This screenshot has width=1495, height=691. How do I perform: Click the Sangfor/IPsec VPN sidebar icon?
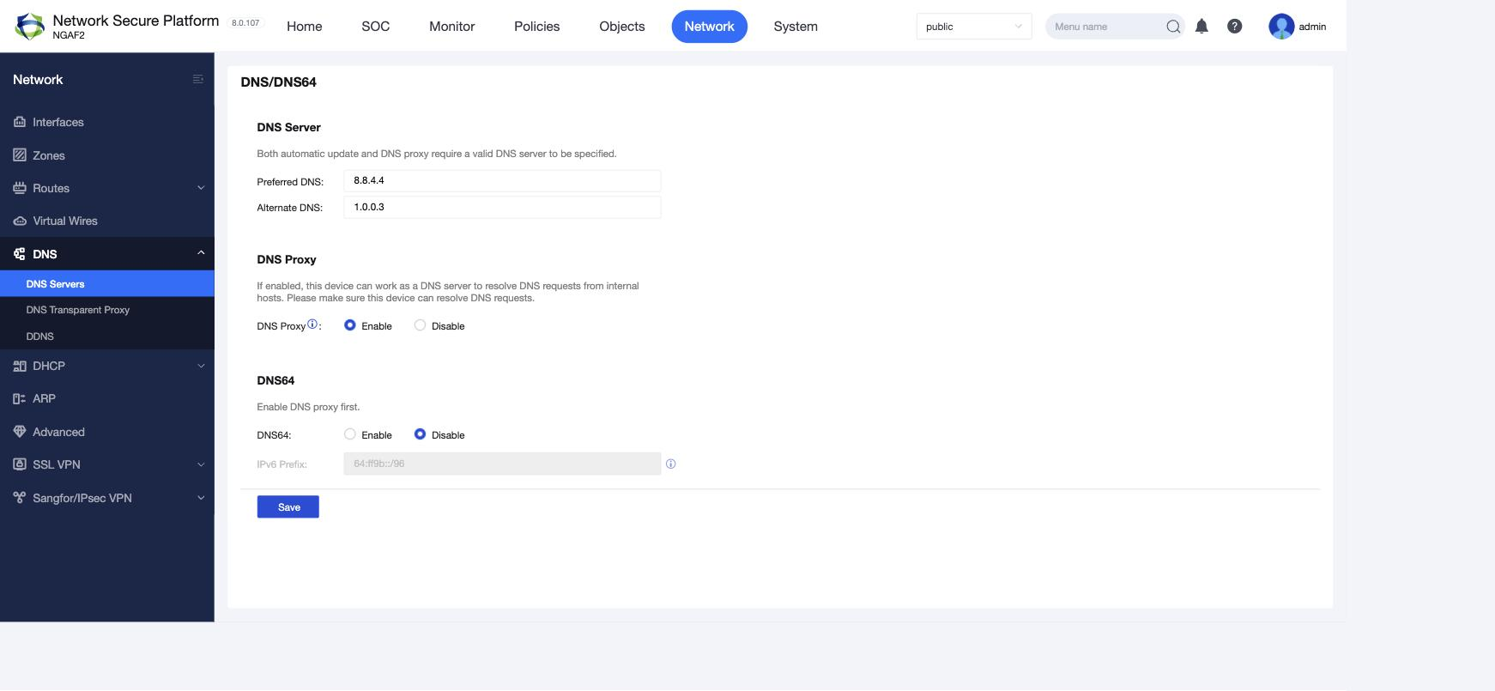coord(20,498)
